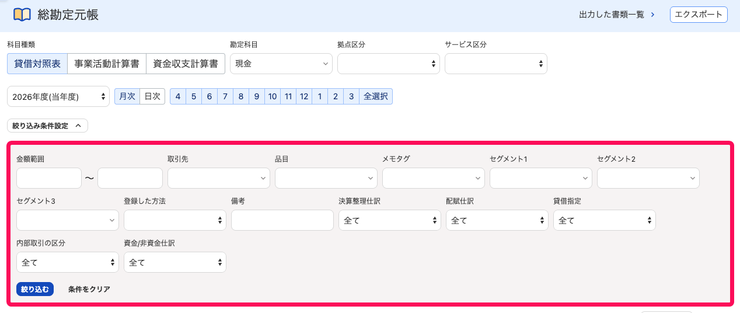Toggle month 2 button
The height and width of the screenshot is (313, 740).
click(336, 96)
